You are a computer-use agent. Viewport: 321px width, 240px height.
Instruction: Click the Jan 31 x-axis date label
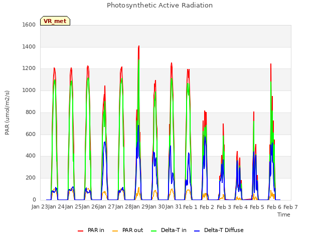(x=174, y=207)
